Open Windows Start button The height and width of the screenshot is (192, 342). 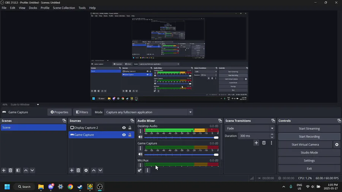(7, 187)
